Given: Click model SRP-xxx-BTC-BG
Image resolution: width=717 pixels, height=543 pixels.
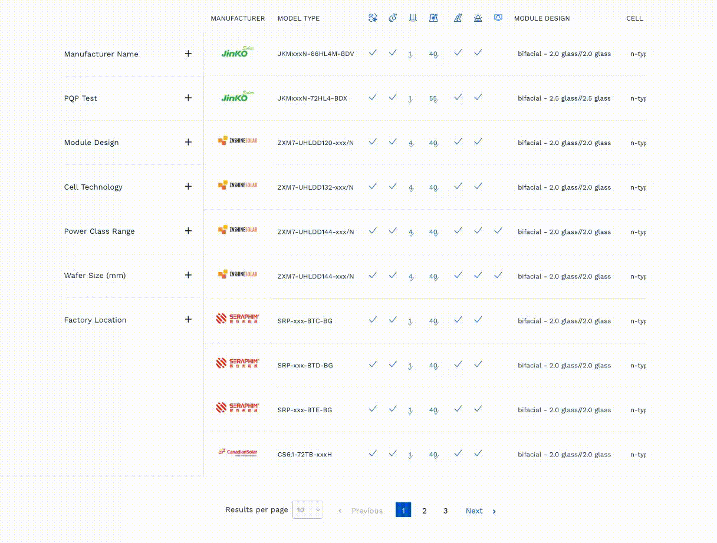Looking at the screenshot, I should pyautogui.click(x=305, y=321).
